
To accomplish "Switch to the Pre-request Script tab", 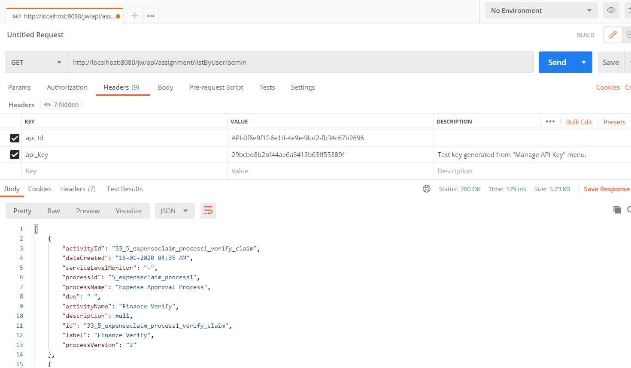I will click(216, 87).
